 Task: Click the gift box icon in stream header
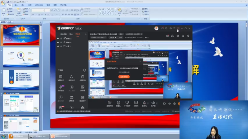tap(167, 36)
